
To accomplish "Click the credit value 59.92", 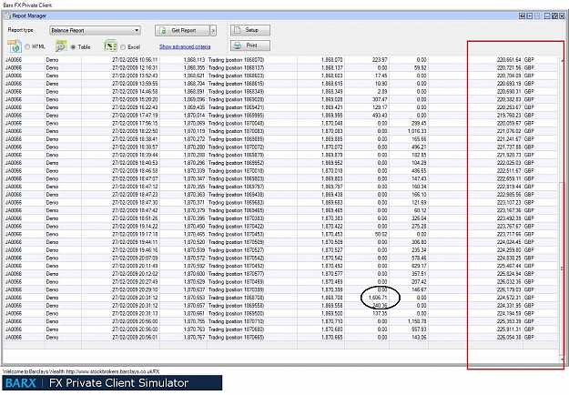I will (420, 68).
